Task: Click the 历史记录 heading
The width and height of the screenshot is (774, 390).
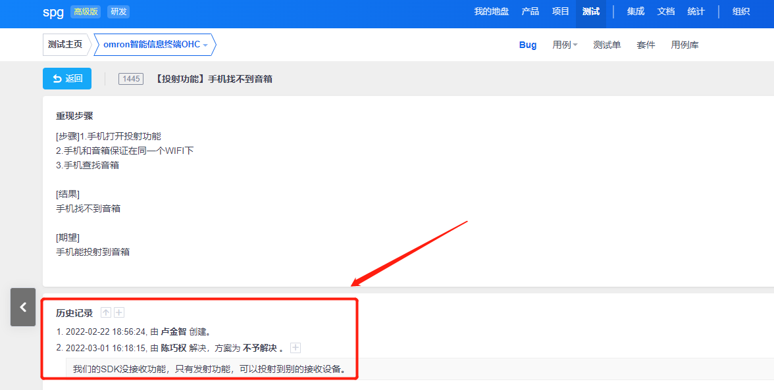Action: coord(74,313)
